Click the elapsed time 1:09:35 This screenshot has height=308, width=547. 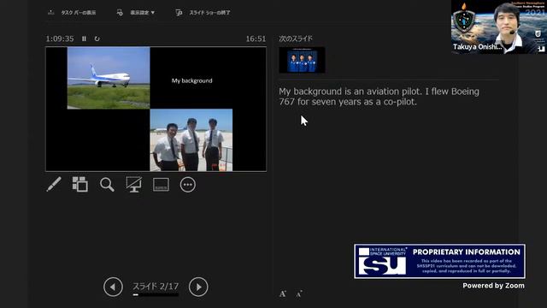[x=60, y=38]
